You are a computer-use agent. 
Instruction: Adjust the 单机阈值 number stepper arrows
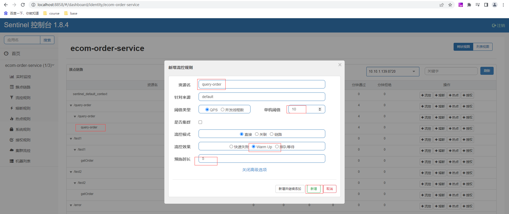[x=320, y=109]
